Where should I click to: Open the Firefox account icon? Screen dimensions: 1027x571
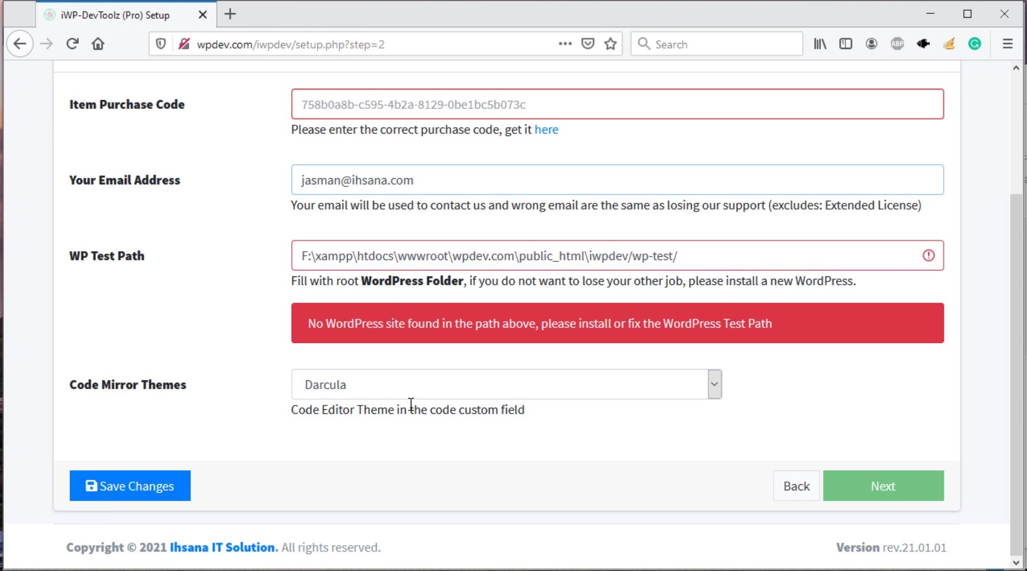tap(871, 44)
